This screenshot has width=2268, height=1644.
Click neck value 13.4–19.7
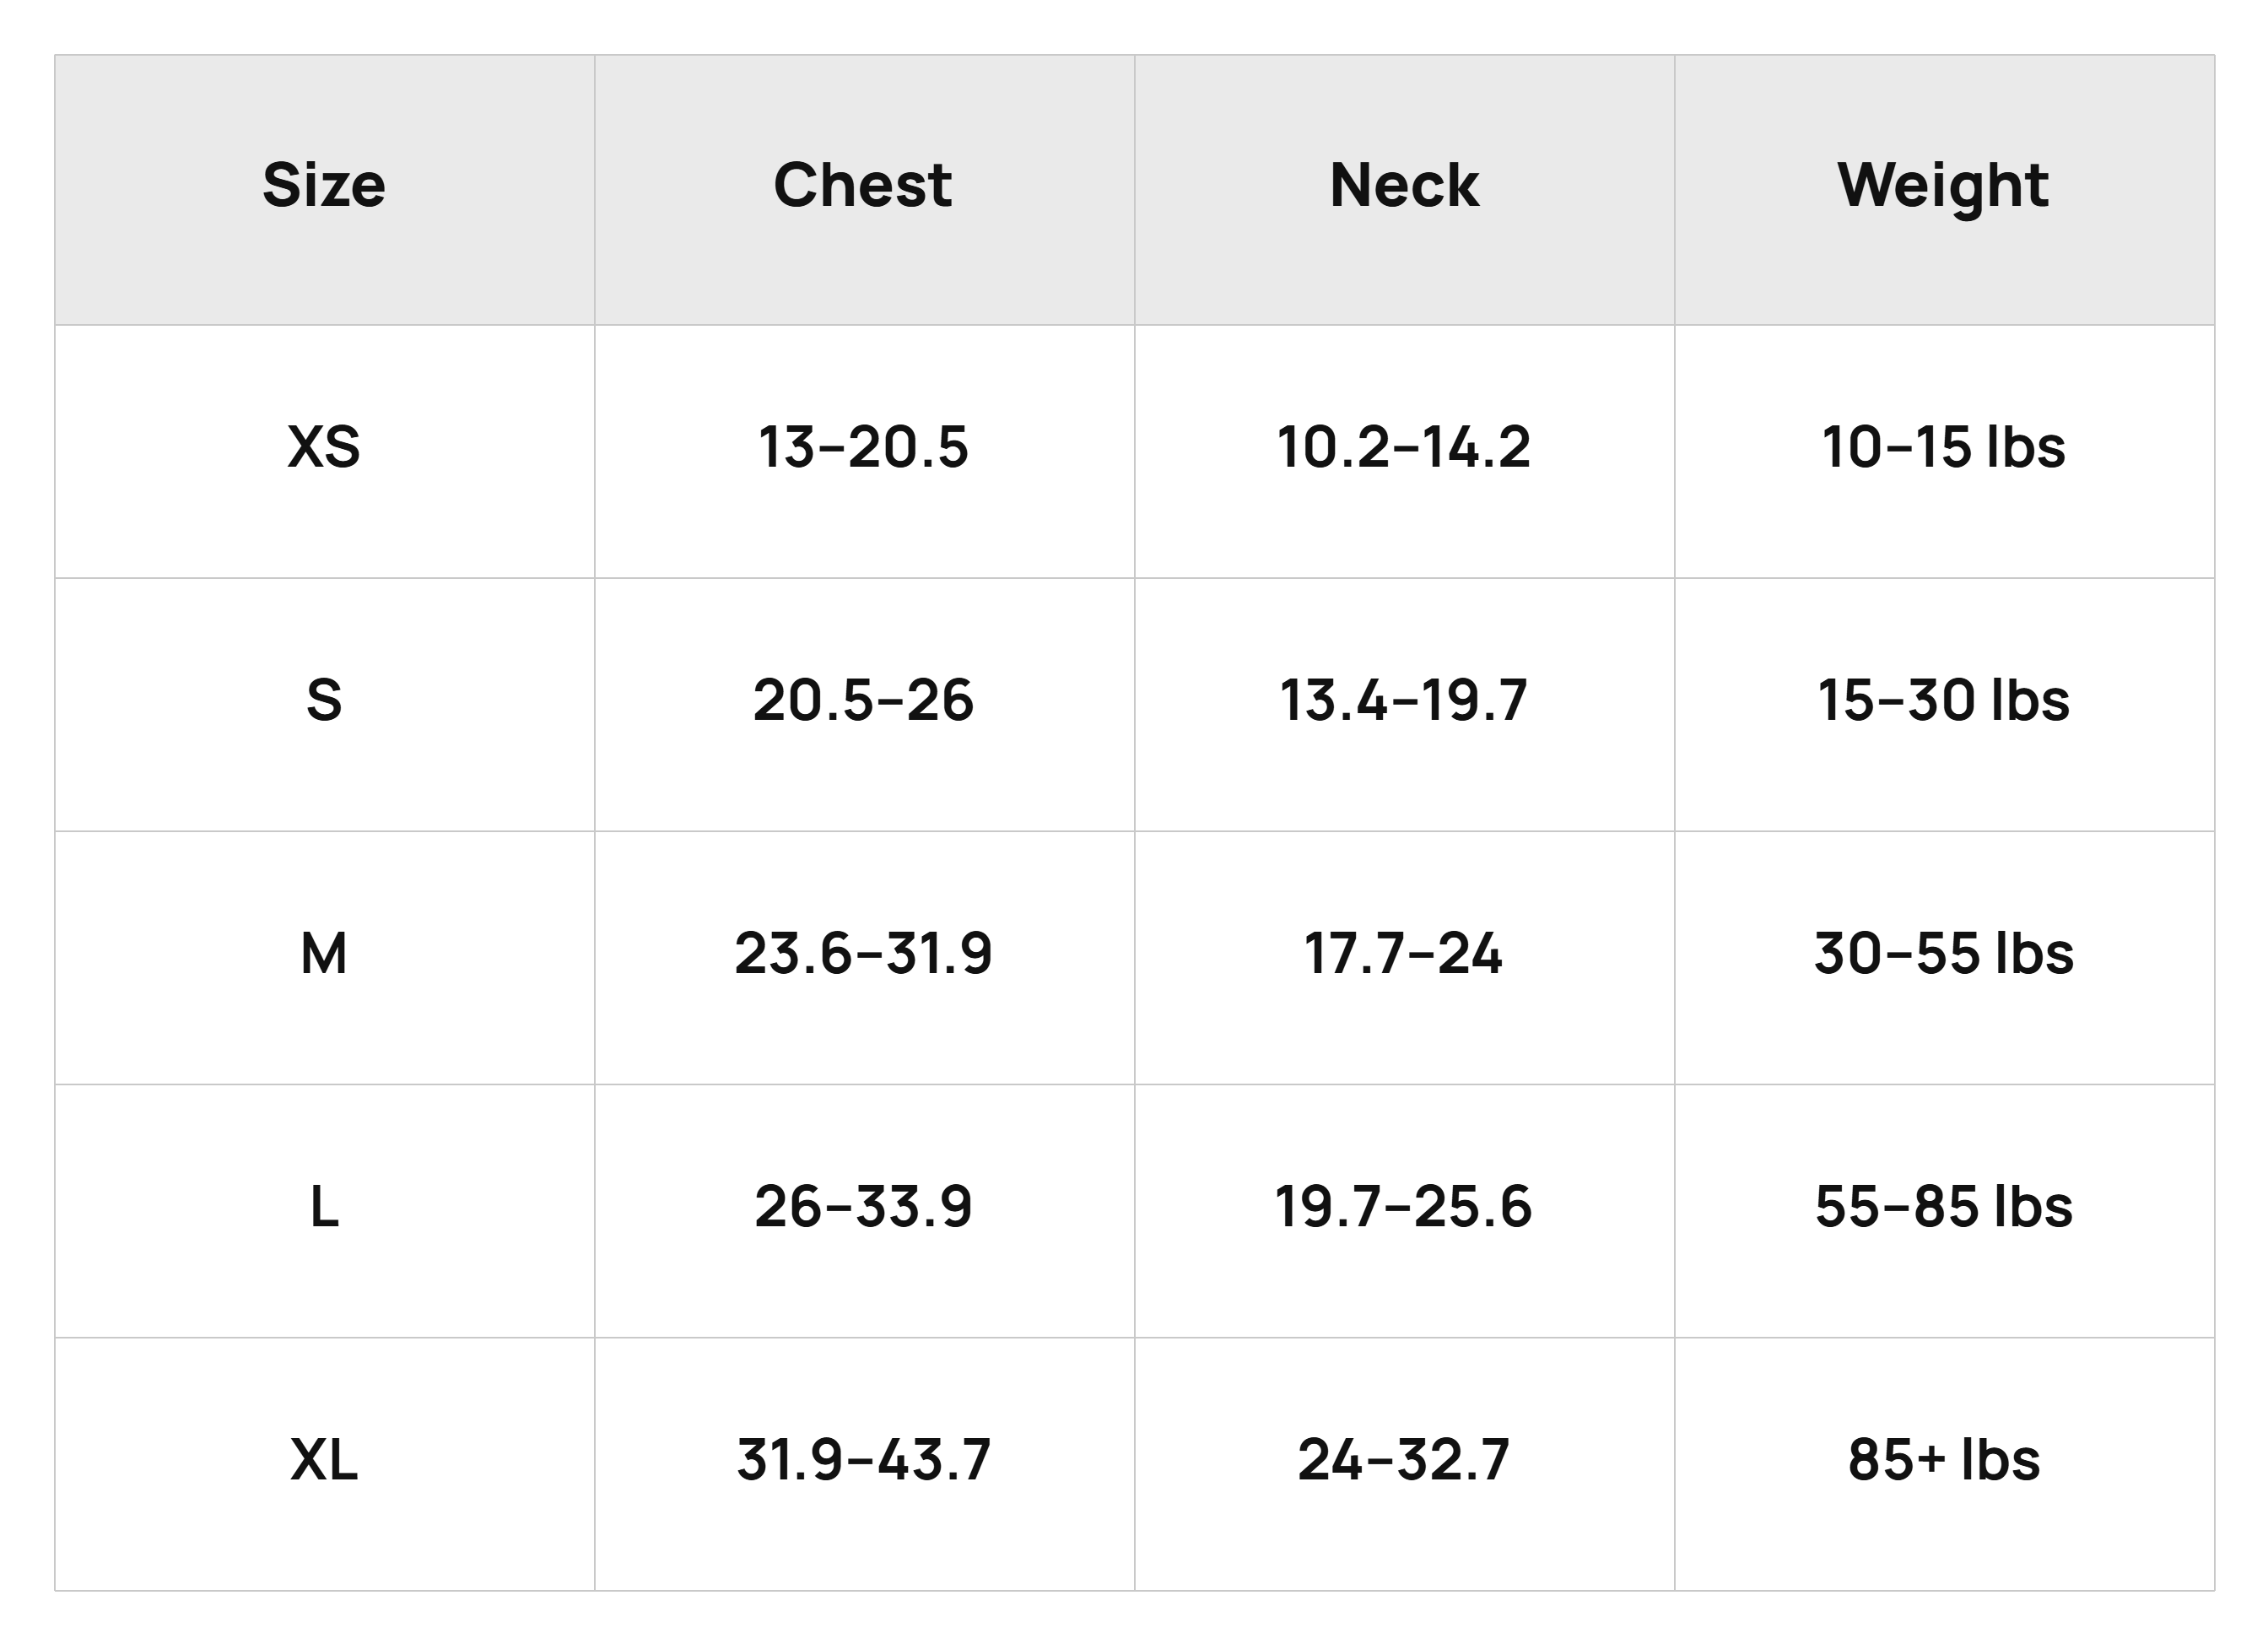[x=1404, y=700]
